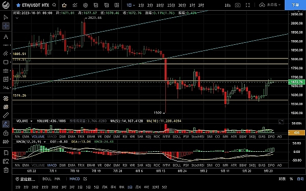Switch sub-indicator to KDJ in MACD panel

[148, 165]
